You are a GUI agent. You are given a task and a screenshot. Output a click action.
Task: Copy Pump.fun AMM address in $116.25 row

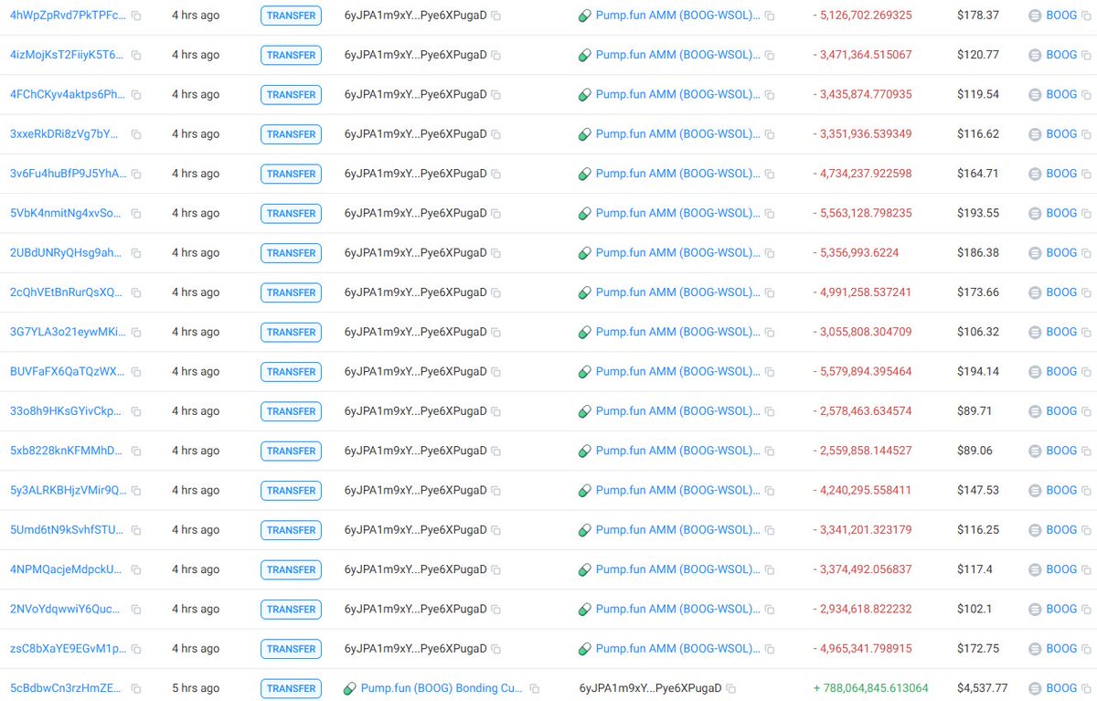[770, 530]
